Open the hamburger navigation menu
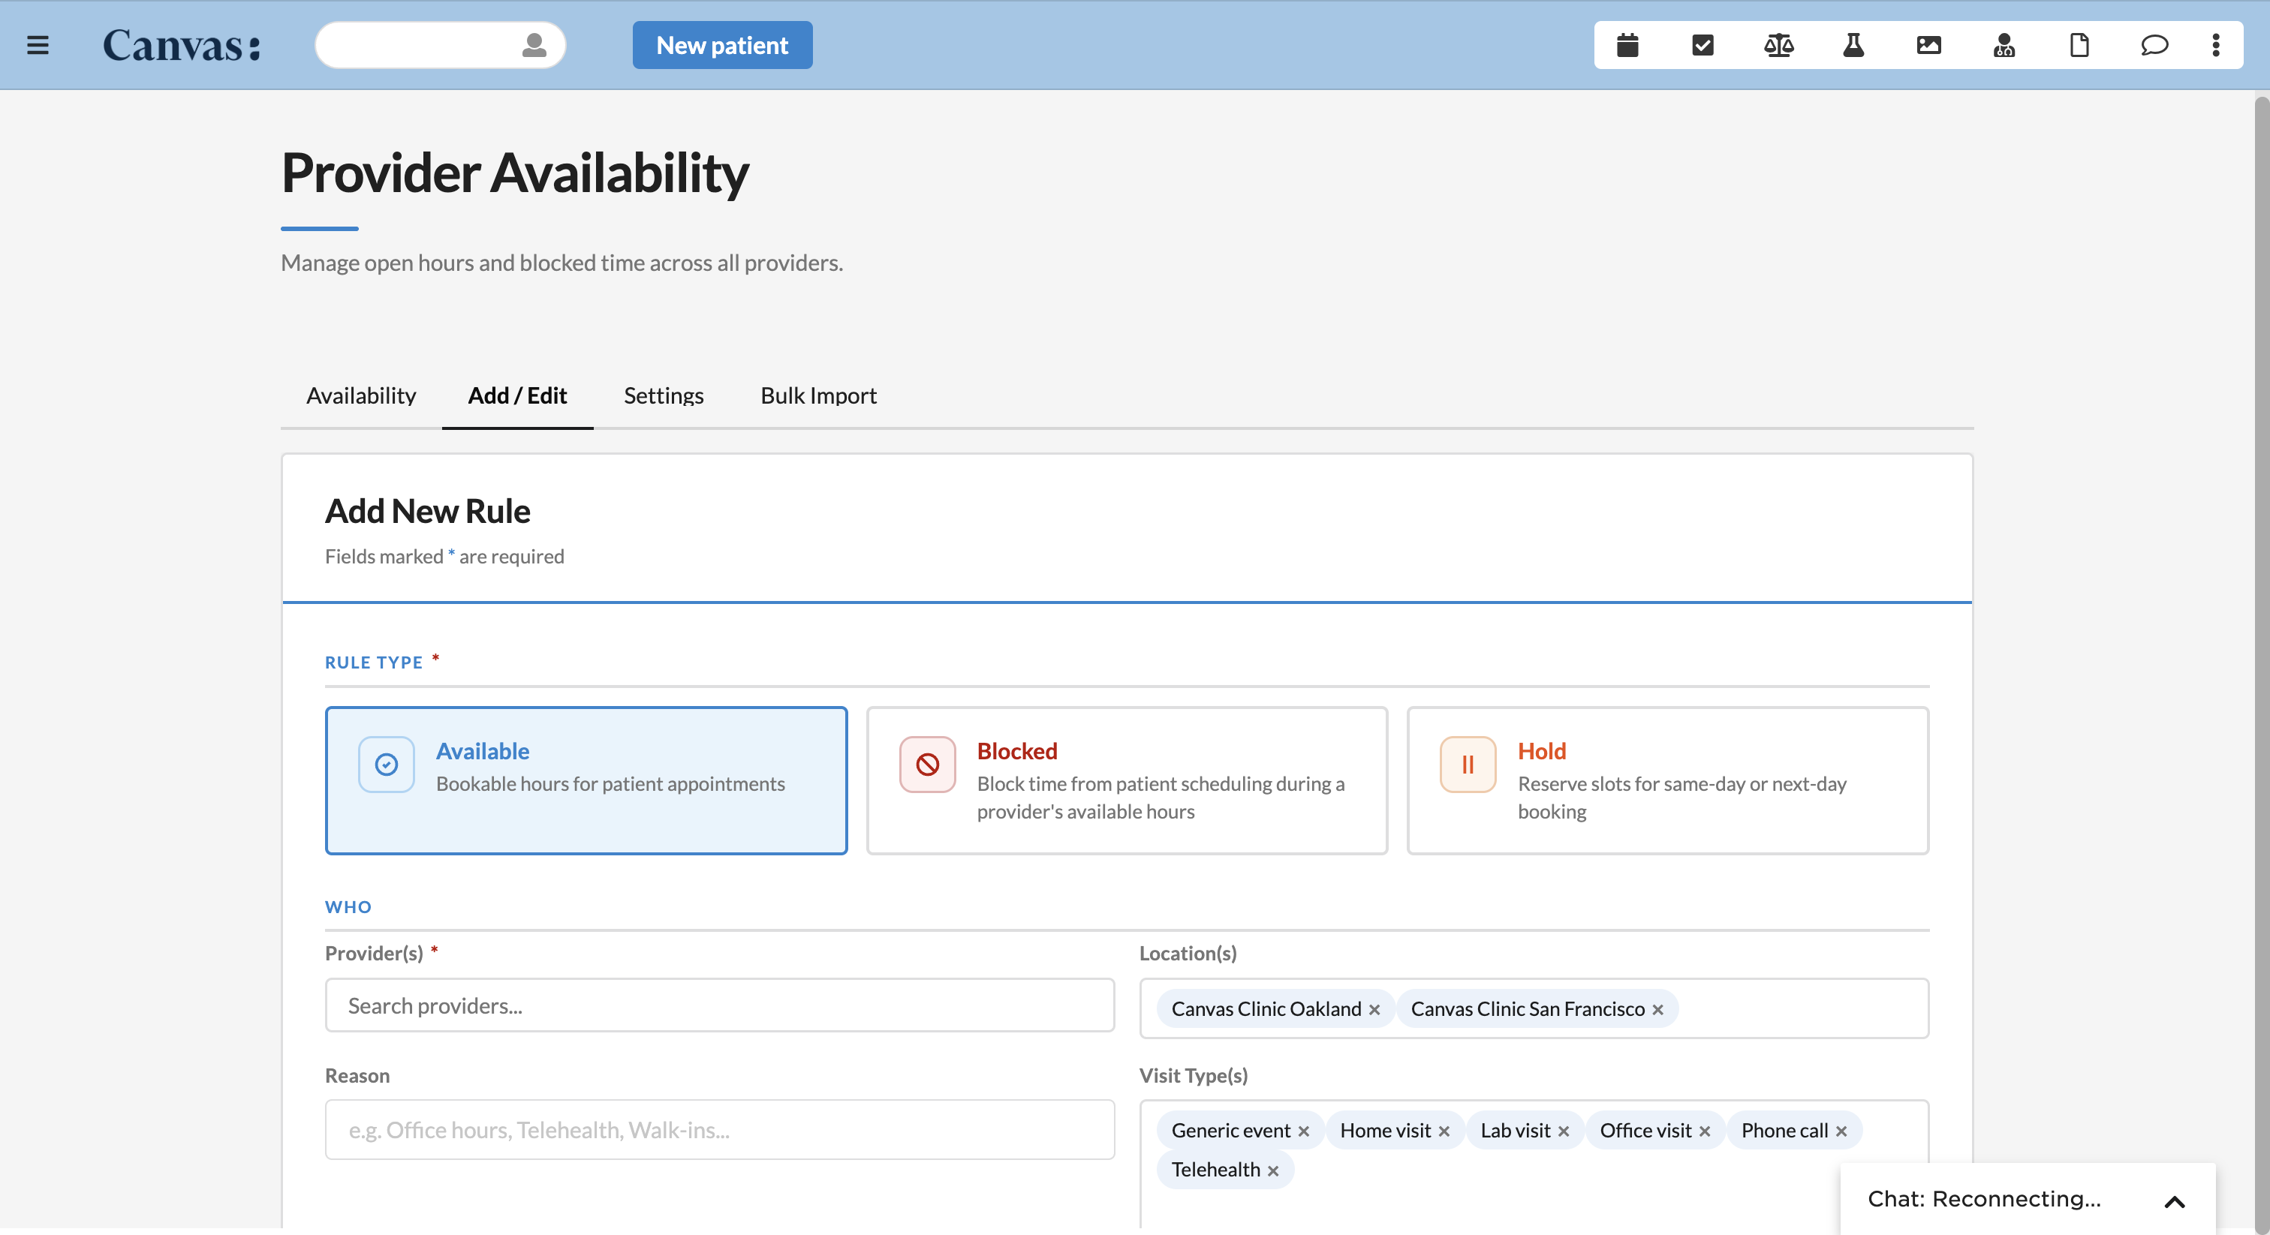 (x=38, y=45)
